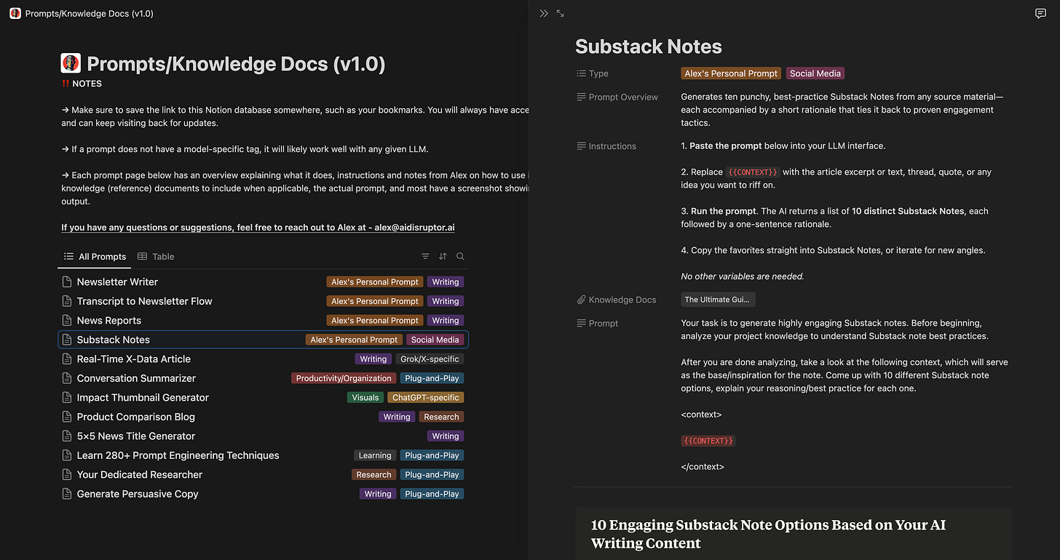Click page icon of Generate Persuasive Copy

tap(67, 494)
